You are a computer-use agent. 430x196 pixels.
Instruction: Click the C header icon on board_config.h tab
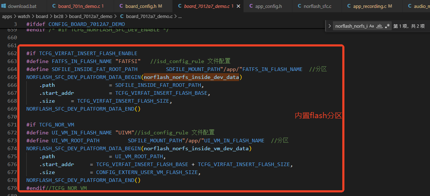121,6
